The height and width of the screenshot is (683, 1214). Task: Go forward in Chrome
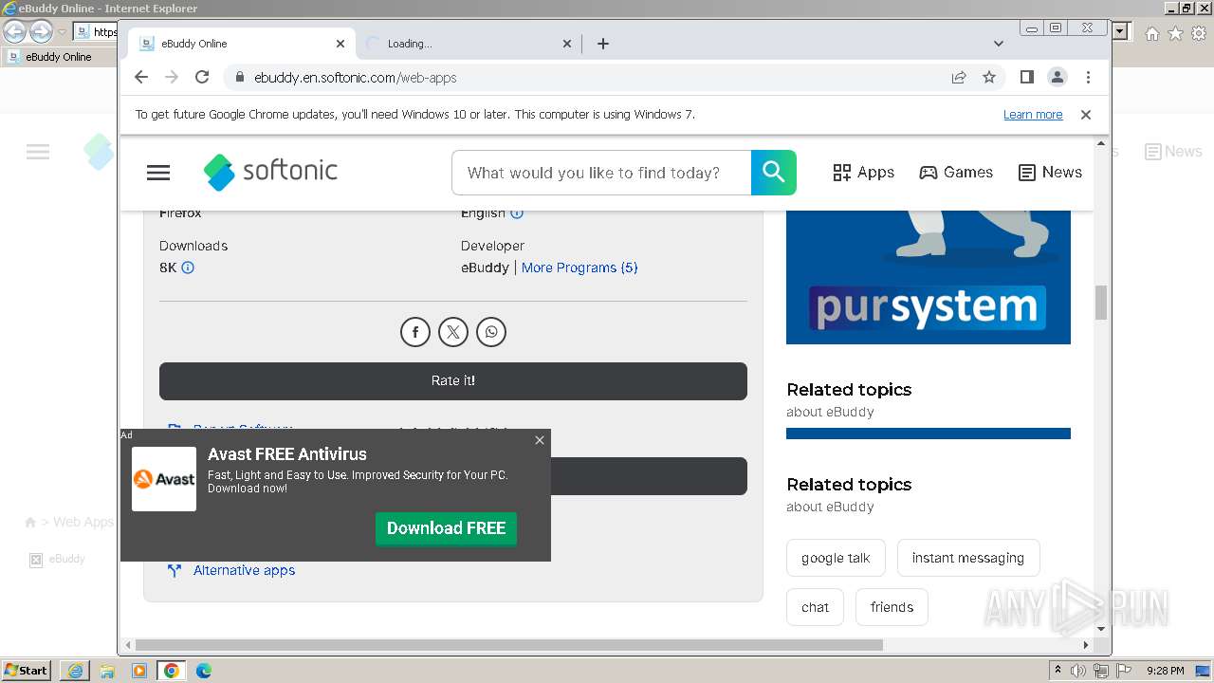click(x=172, y=77)
